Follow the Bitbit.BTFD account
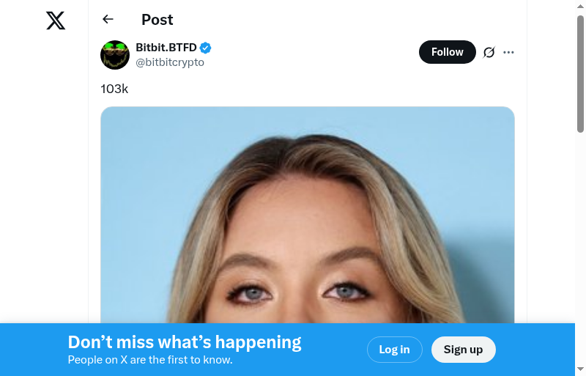 point(447,52)
